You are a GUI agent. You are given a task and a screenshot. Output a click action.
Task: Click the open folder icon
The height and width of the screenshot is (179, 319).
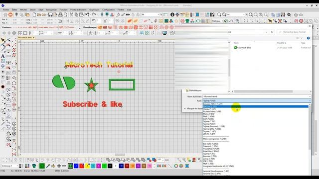click(39, 15)
